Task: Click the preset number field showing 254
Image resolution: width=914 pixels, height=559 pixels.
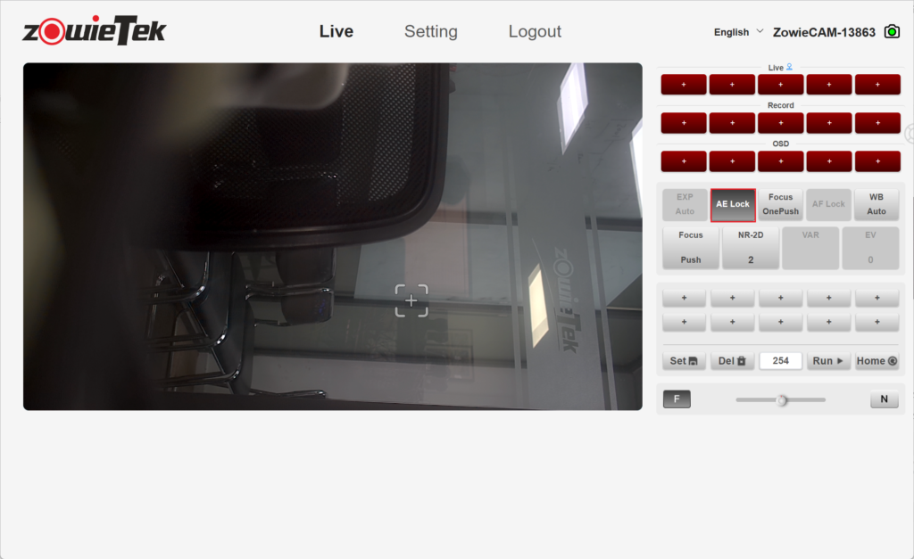Action: pyautogui.click(x=780, y=361)
